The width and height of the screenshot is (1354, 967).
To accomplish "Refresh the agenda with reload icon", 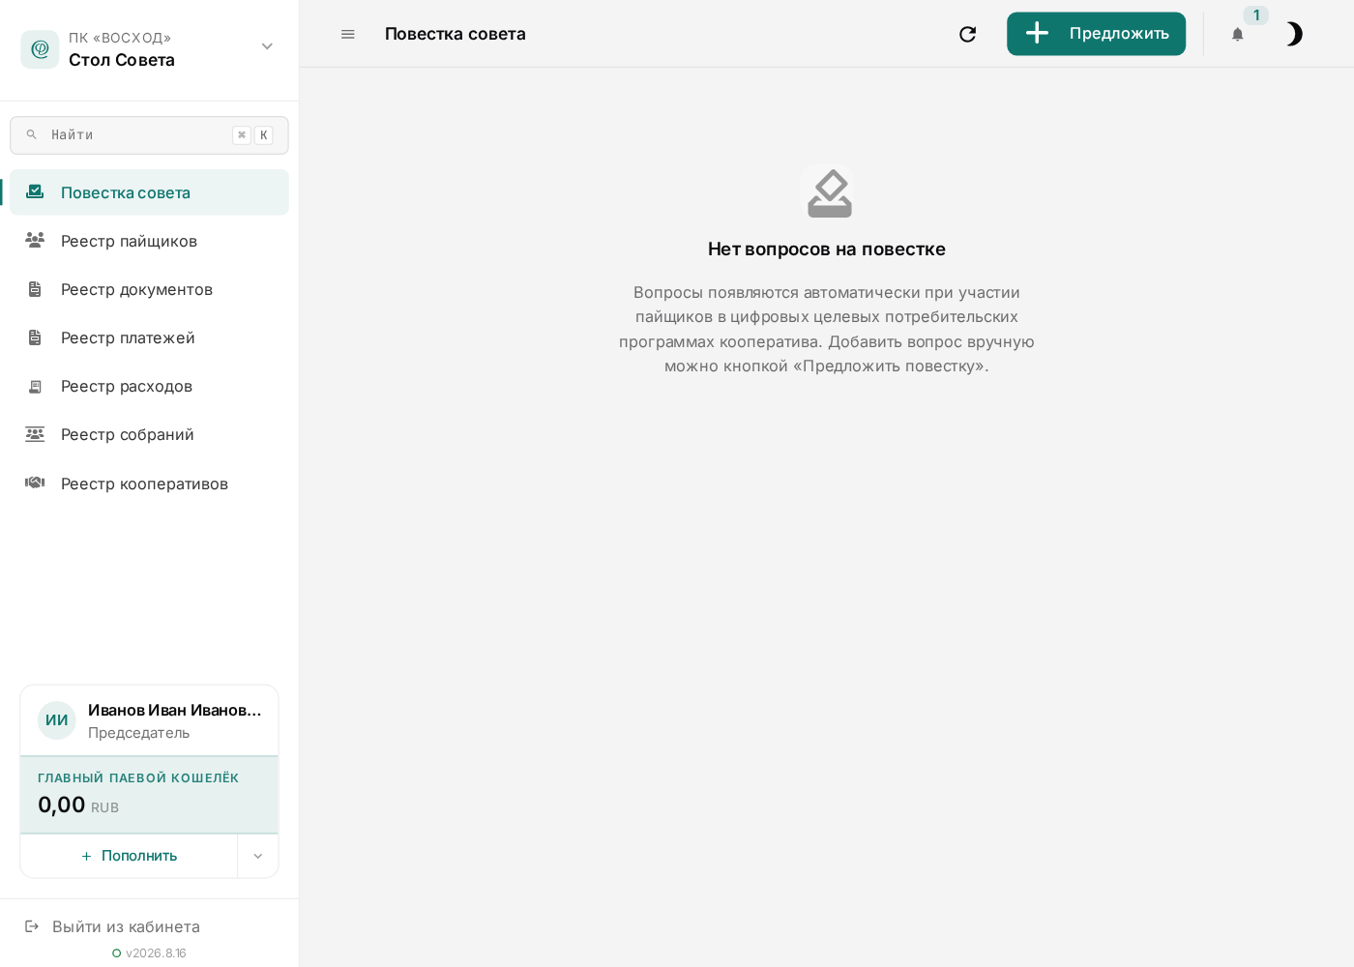I will (x=967, y=34).
